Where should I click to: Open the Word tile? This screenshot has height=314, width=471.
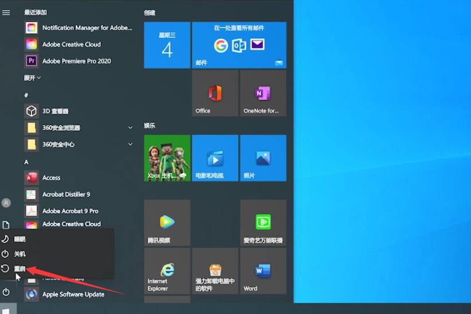point(263,271)
